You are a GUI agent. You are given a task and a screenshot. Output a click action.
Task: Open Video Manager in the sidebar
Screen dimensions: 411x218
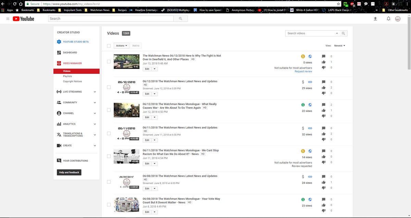coord(72,63)
